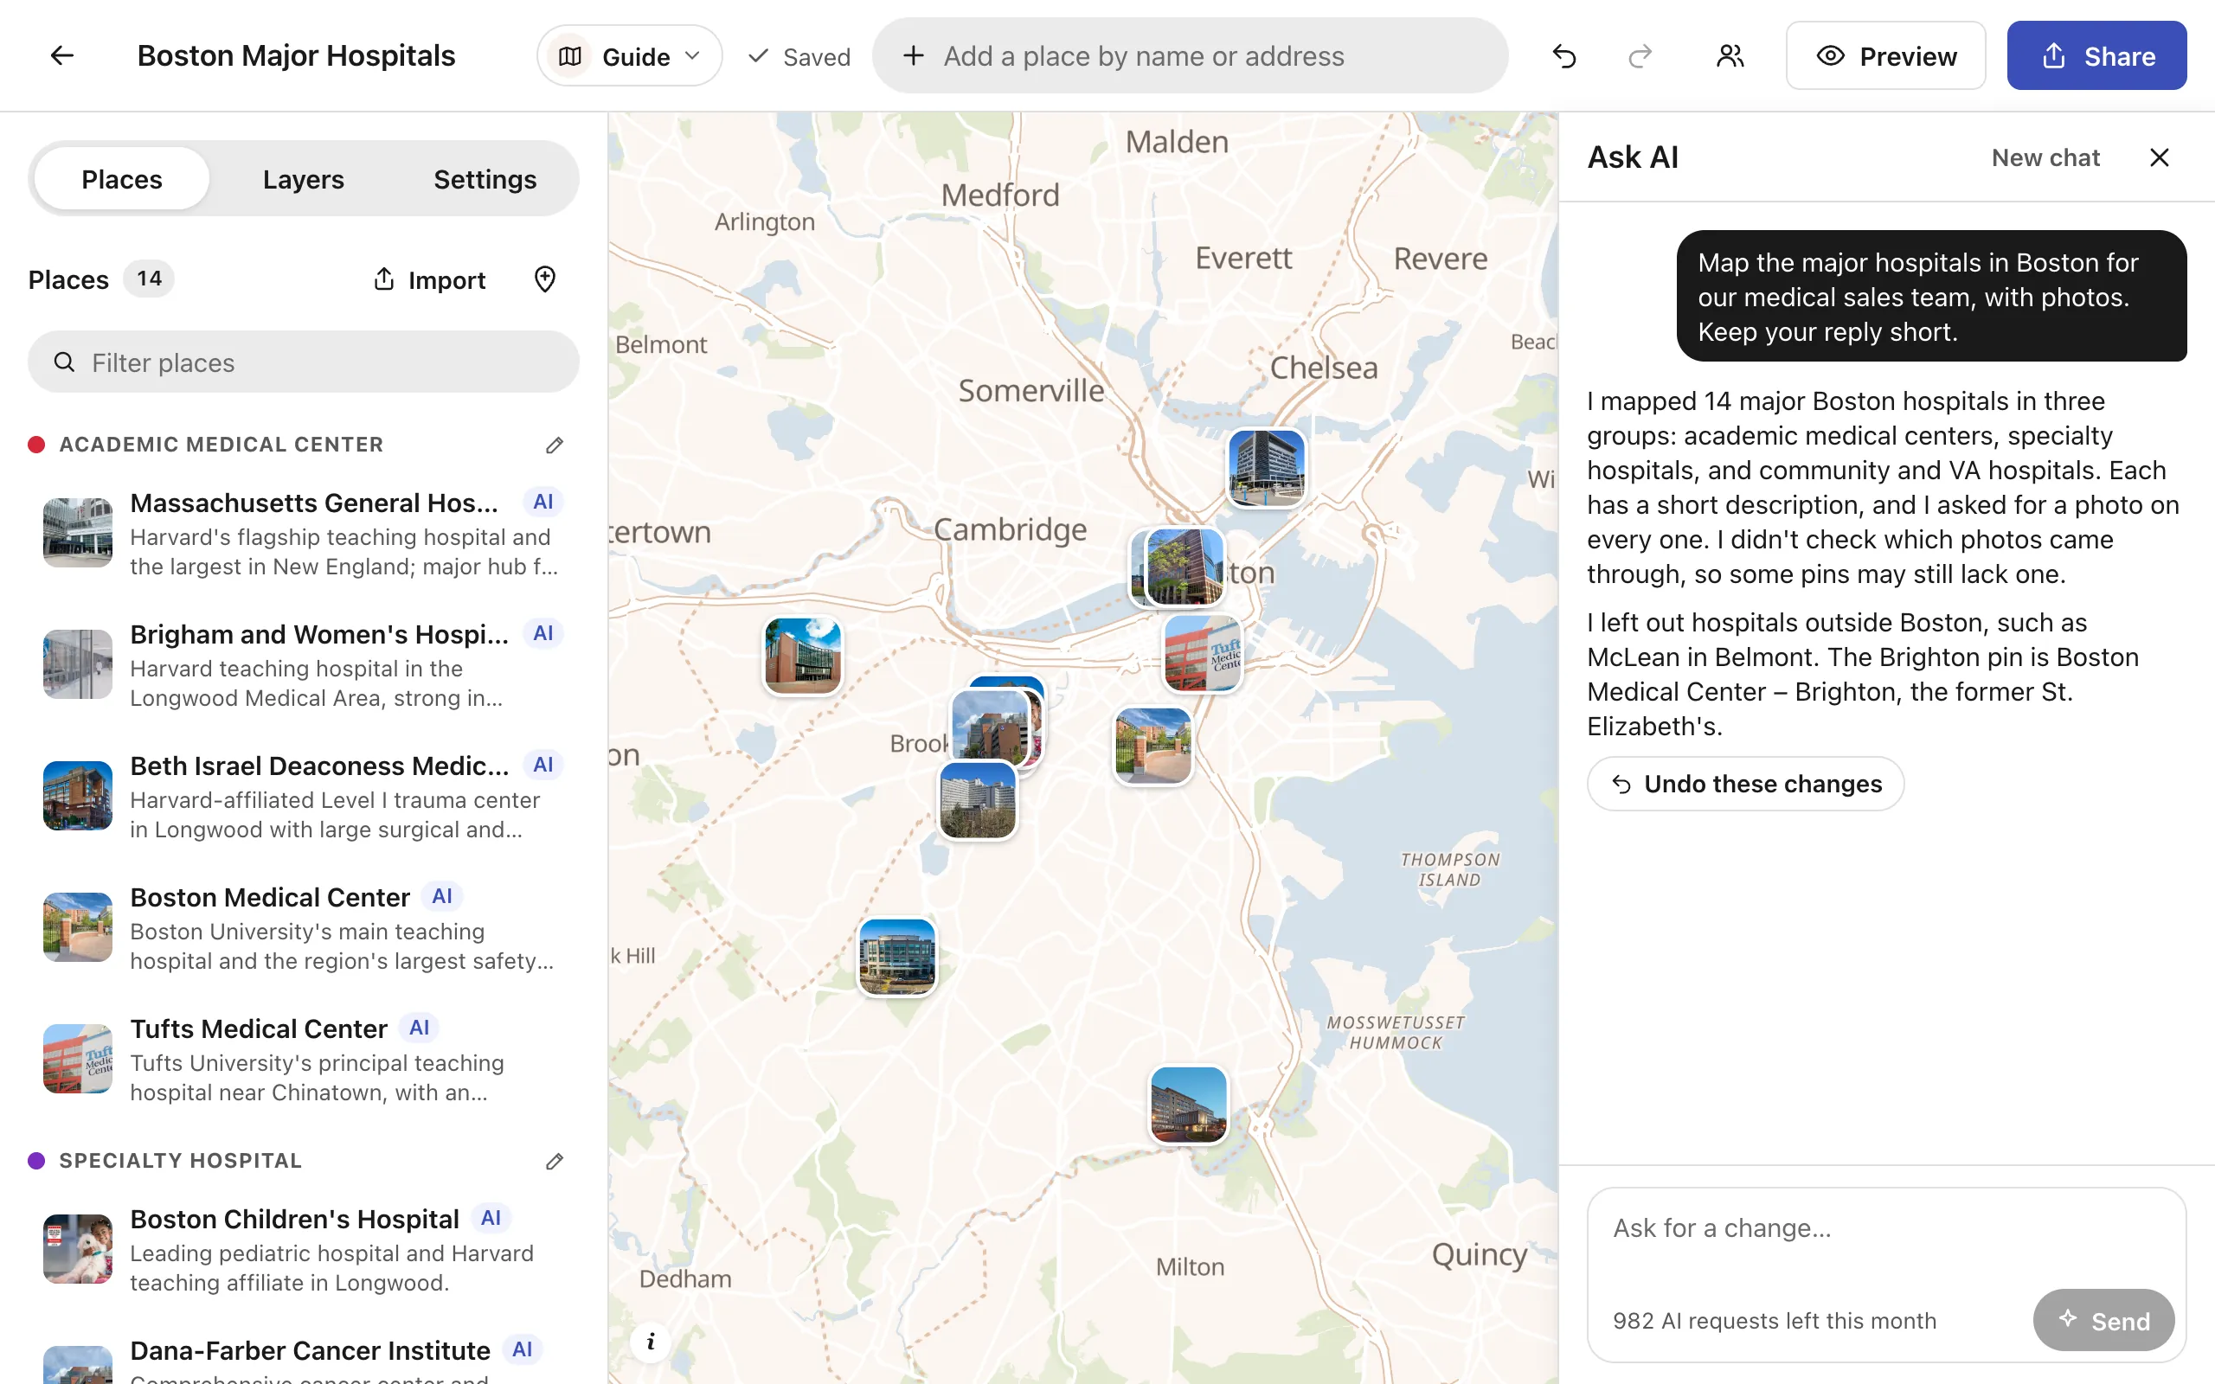Image resolution: width=2215 pixels, height=1384 pixels.
Task: Open the Boston Medical Center list item
Action: click(x=303, y=927)
